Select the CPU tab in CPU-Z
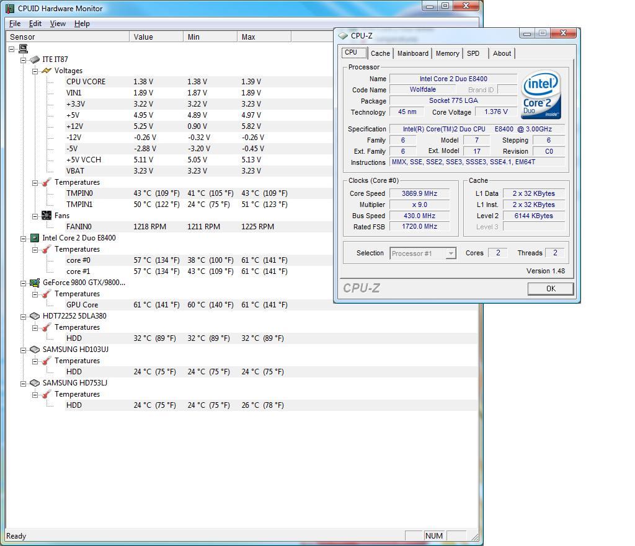Viewport: 635px width, 546px height. pyautogui.click(x=354, y=53)
